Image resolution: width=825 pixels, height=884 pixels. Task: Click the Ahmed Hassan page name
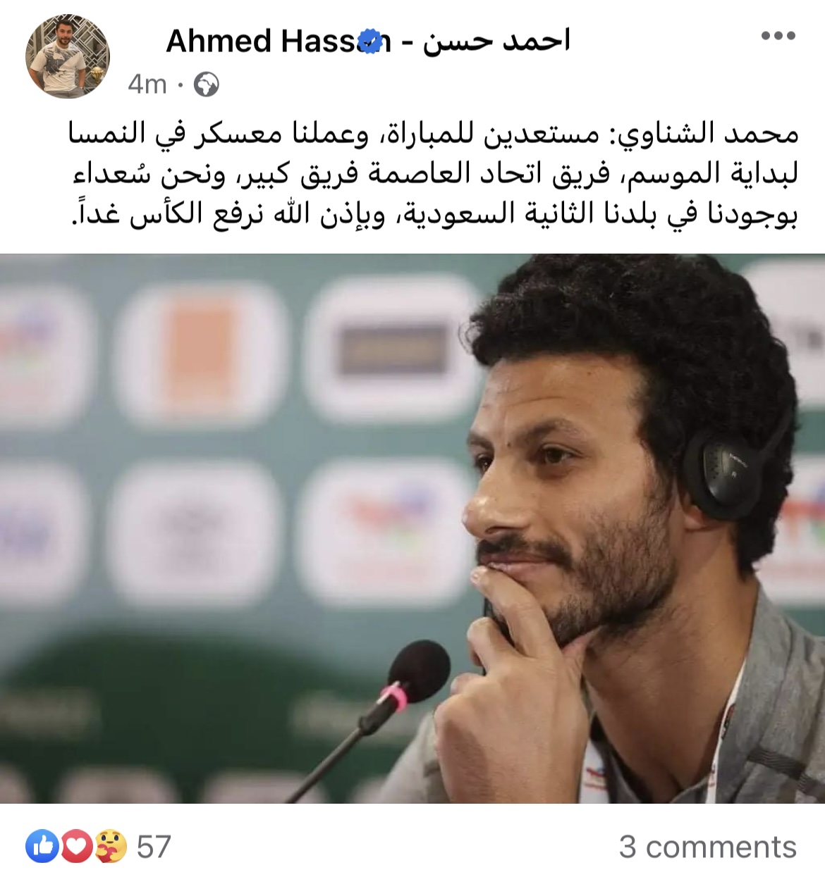(x=278, y=42)
